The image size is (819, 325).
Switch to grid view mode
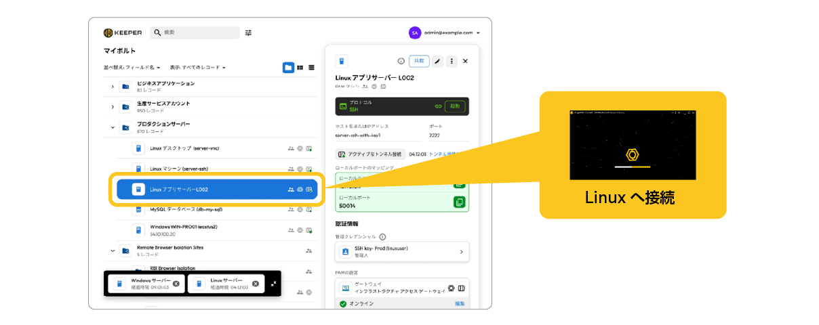(x=300, y=68)
